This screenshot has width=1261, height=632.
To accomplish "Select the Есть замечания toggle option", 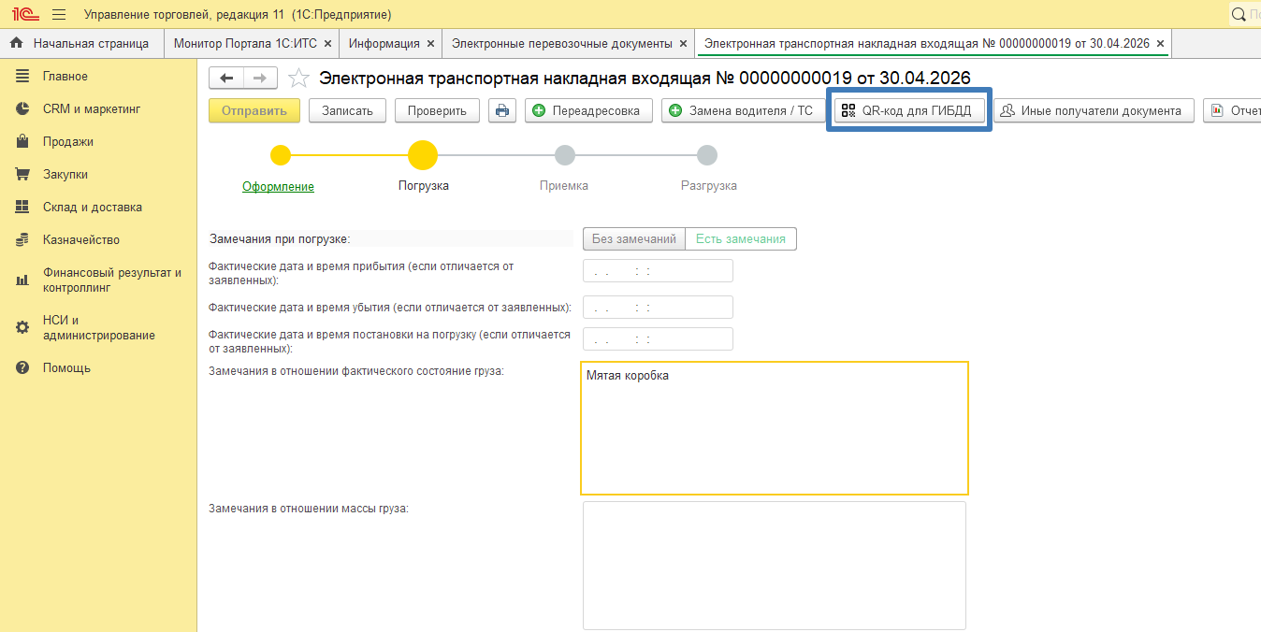I will point(740,239).
